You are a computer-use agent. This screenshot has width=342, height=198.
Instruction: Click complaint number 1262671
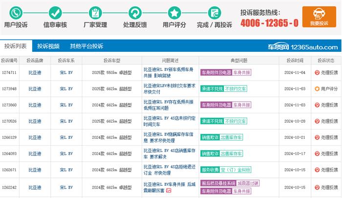(x=9, y=170)
